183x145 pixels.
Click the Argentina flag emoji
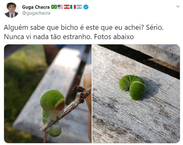[x=79, y=7]
